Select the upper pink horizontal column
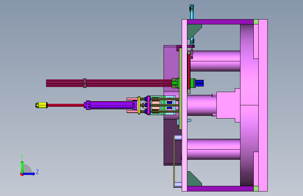This screenshot has height=196, width=303. pos(215,61)
